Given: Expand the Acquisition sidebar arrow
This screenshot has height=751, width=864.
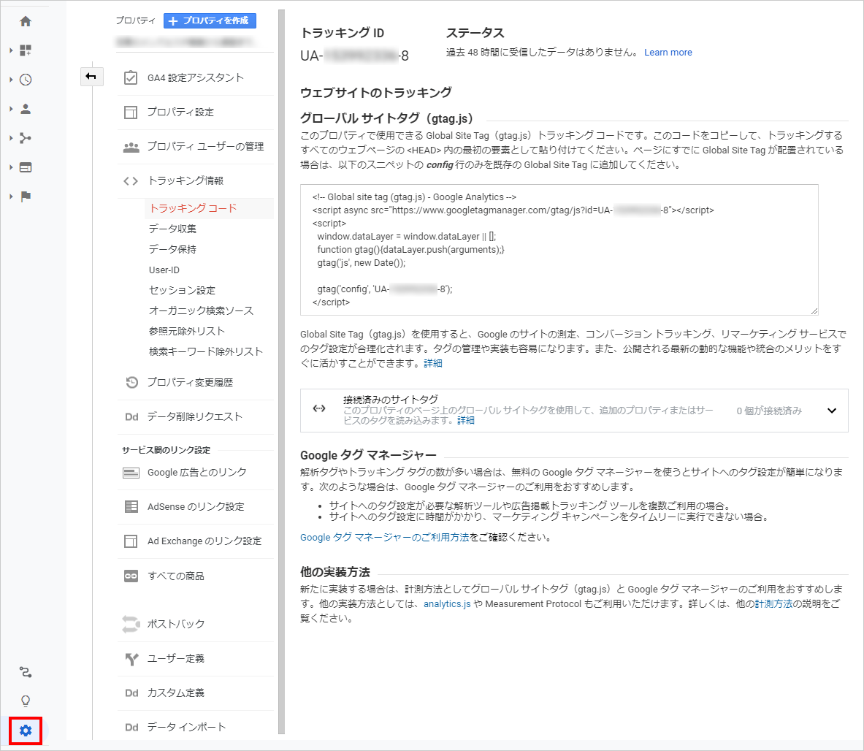Looking at the screenshot, I should tap(11, 138).
